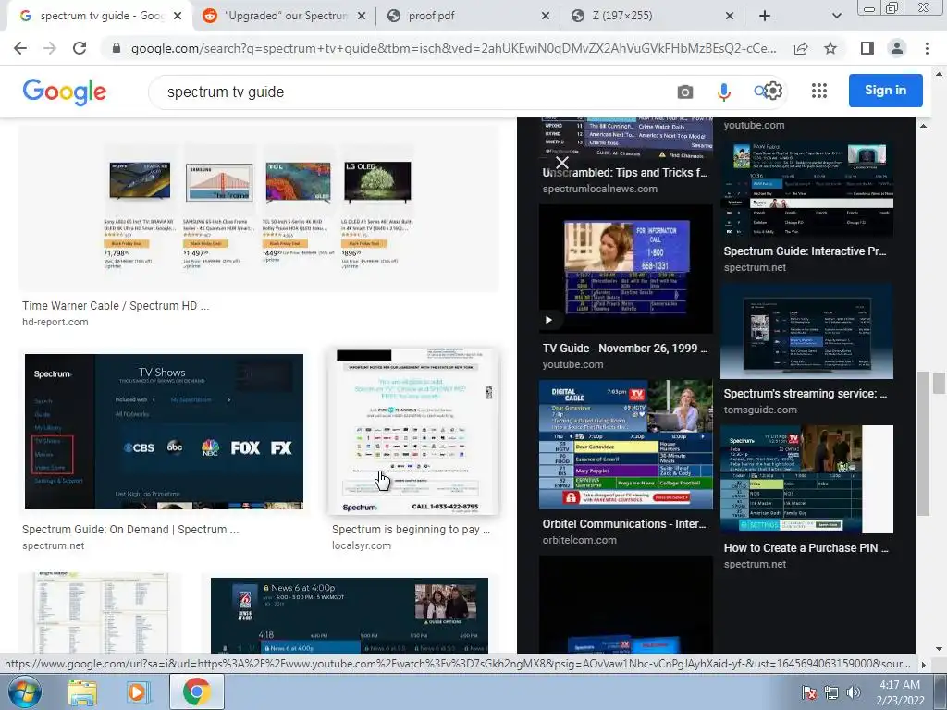Close the spectrum tv guide tab
The width and height of the screenshot is (947, 710).
[x=178, y=16]
